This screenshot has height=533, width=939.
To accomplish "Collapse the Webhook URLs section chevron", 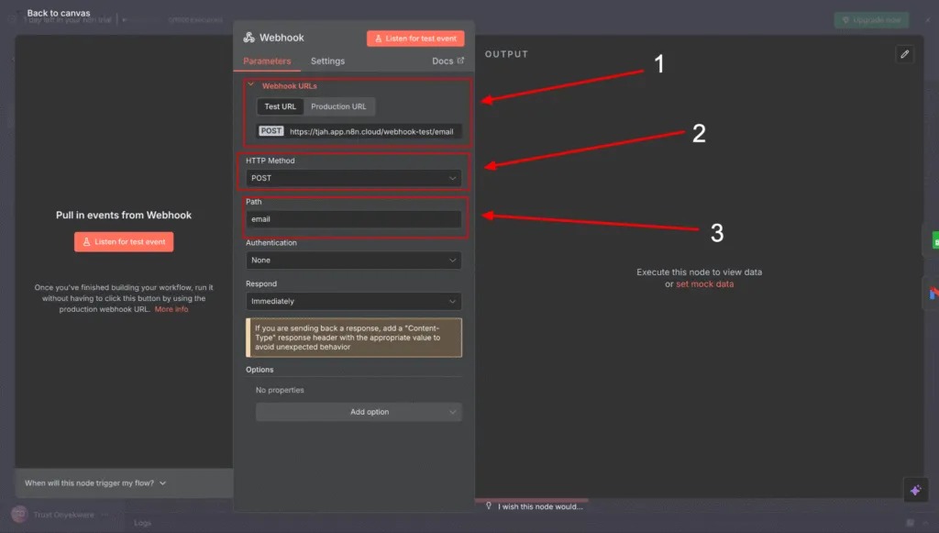I will point(251,85).
